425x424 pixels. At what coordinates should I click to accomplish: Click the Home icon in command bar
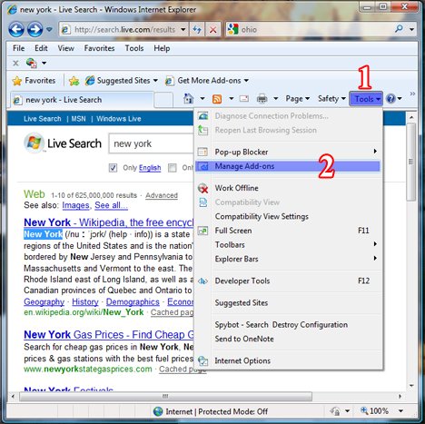[x=189, y=99]
